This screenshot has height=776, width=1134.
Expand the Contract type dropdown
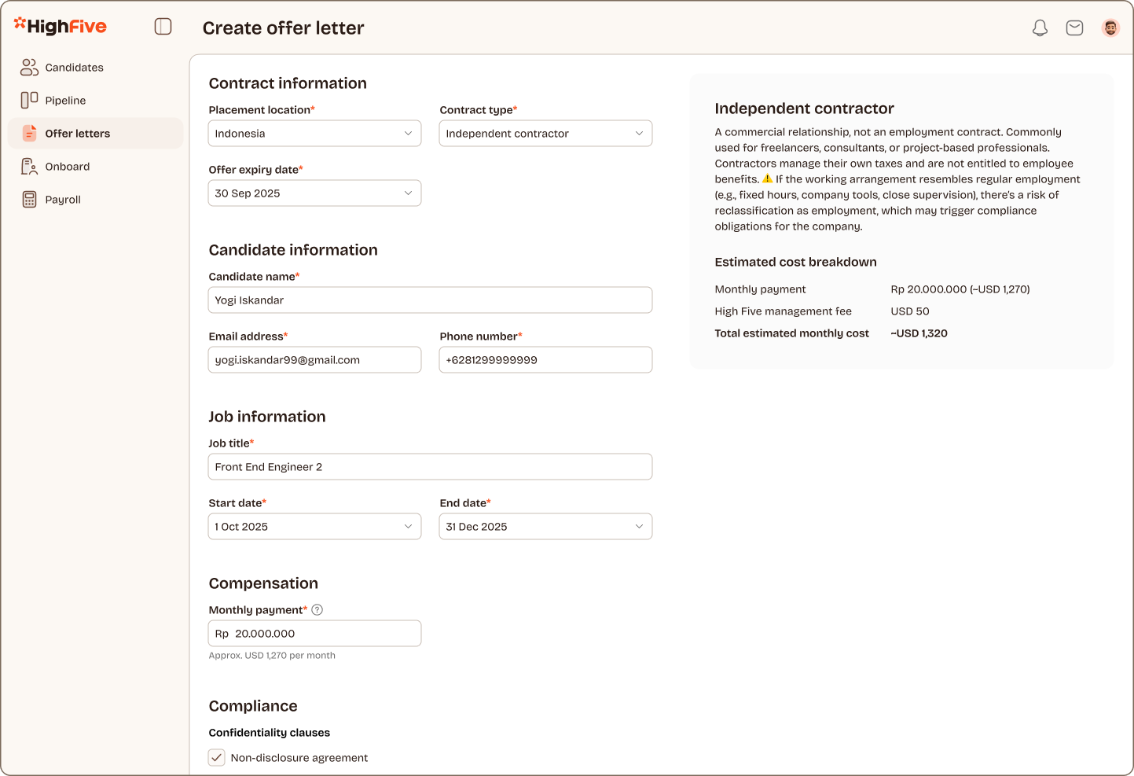[x=545, y=133]
